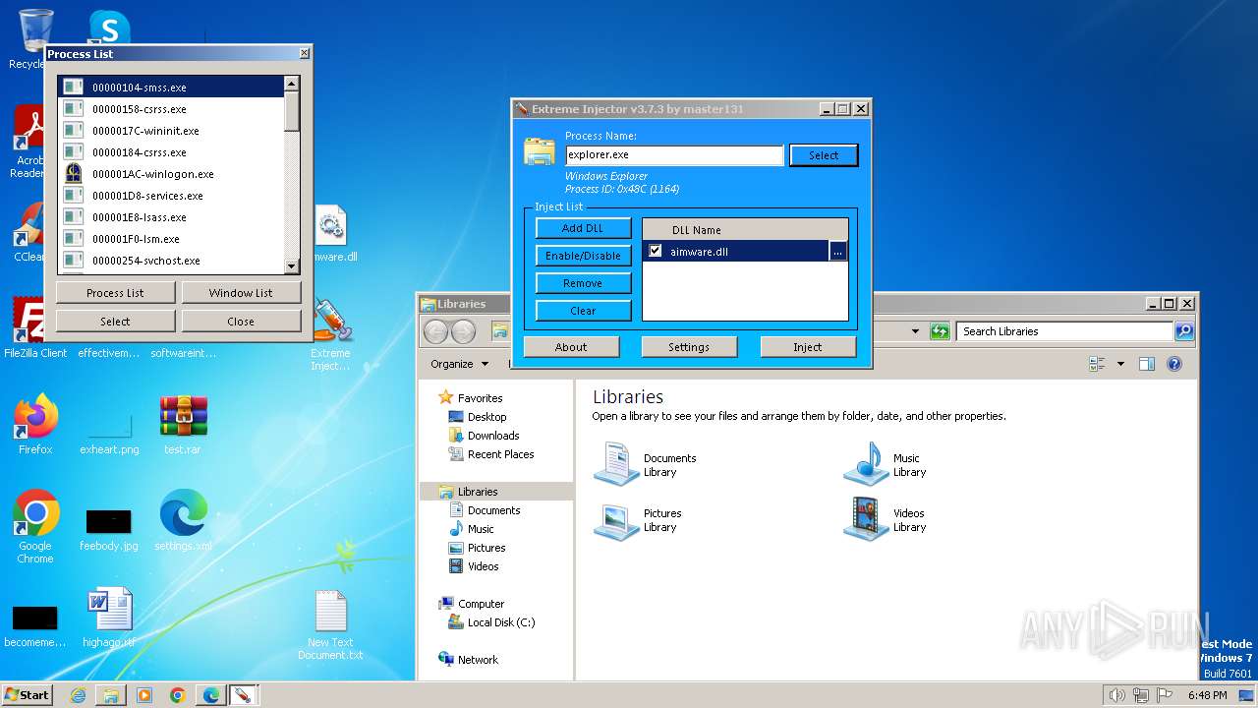Click the volume icon in system tray
The height and width of the screenshot is (708, 1258).
tap(1116, 695)
